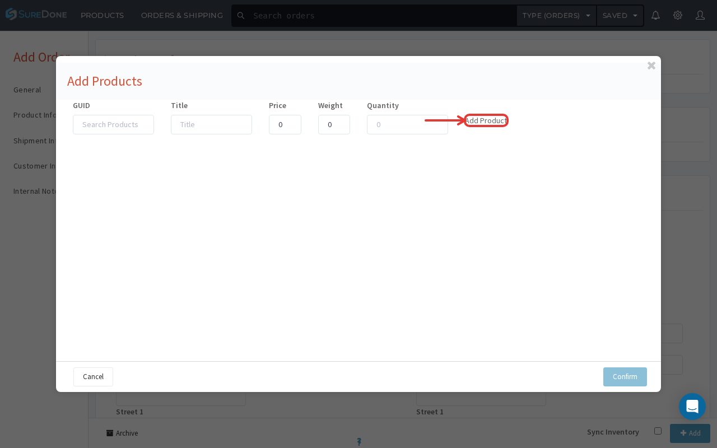Image resolution: width=717 pixels, height=448 pixels.
Task: Go to Product Info section
Action: point(35,115)
